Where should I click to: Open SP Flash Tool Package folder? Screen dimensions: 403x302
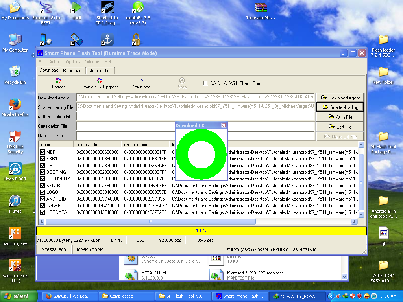click(x=383, y=137)
